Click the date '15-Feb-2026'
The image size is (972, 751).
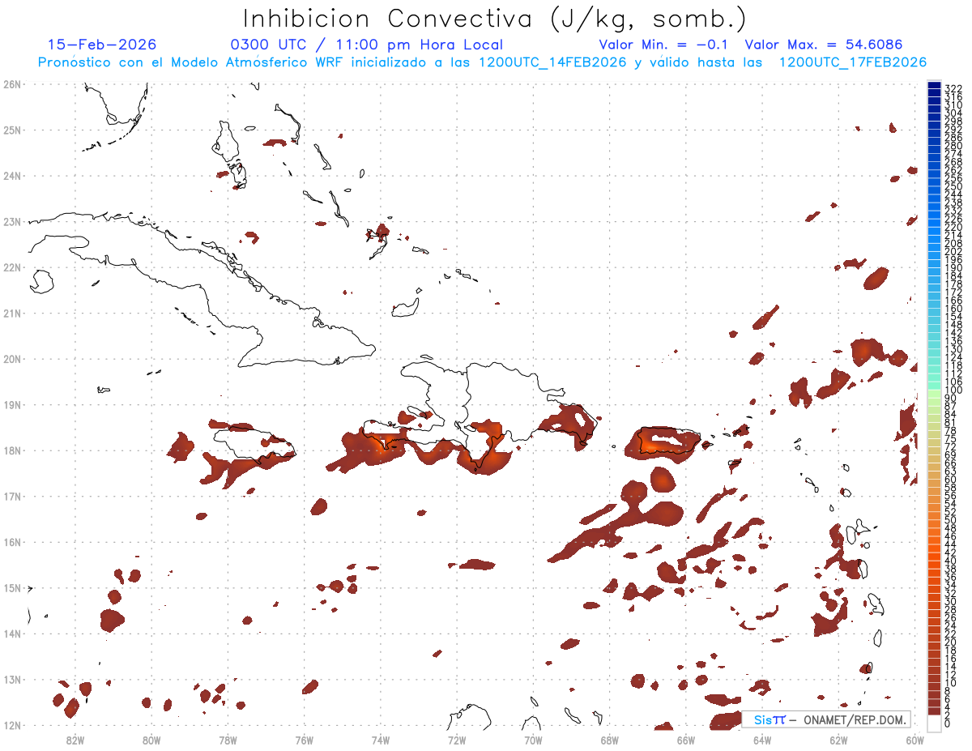102,45
